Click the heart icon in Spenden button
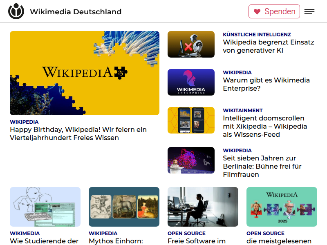The image size is (327, 245). pos(257,12)
